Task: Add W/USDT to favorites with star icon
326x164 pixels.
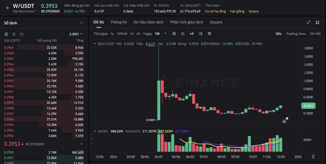Action: (x=7, y=8)
